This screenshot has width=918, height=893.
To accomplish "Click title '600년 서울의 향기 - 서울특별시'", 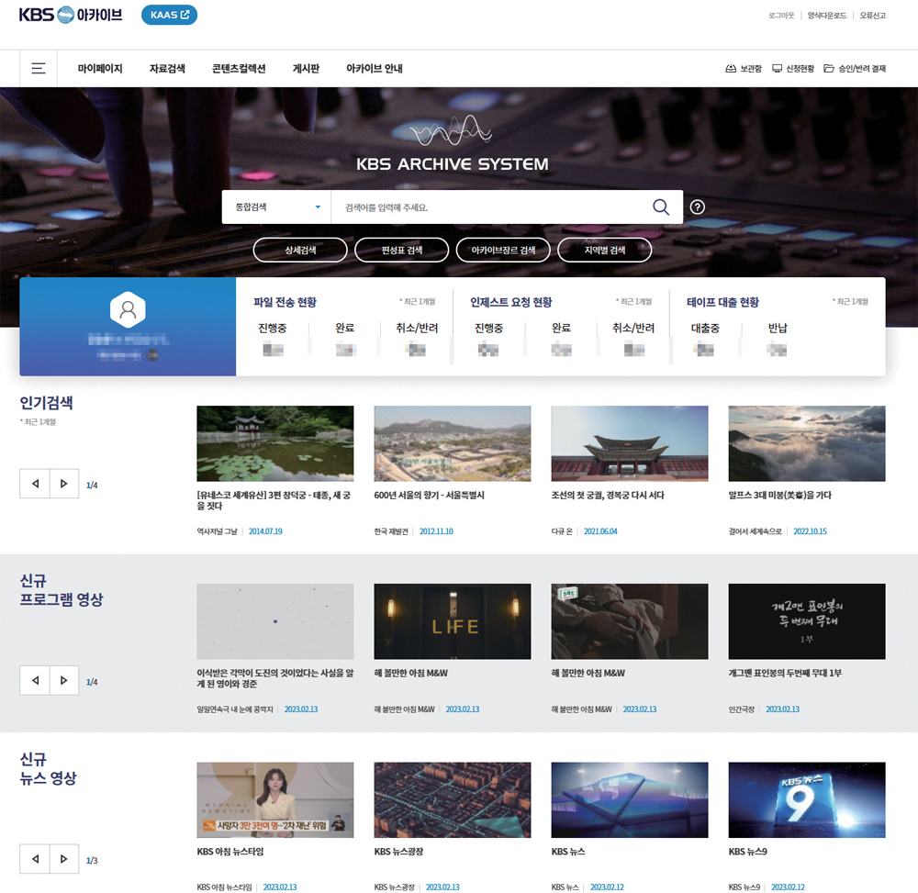I will pos(429,495).
